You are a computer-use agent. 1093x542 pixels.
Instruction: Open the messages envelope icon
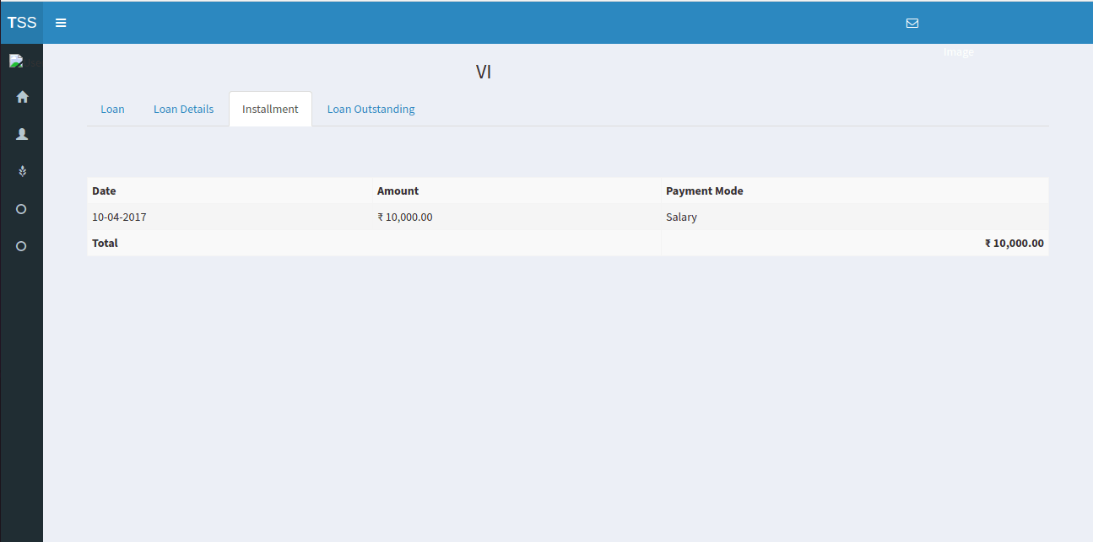912,23
